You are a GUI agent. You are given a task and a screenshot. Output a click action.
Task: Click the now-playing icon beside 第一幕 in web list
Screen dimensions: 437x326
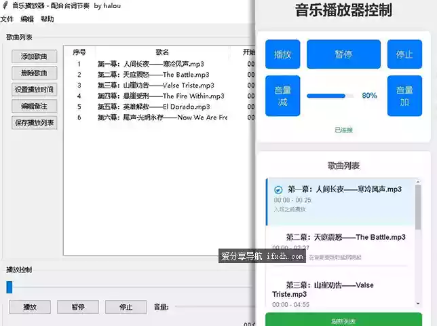[278, 190]
